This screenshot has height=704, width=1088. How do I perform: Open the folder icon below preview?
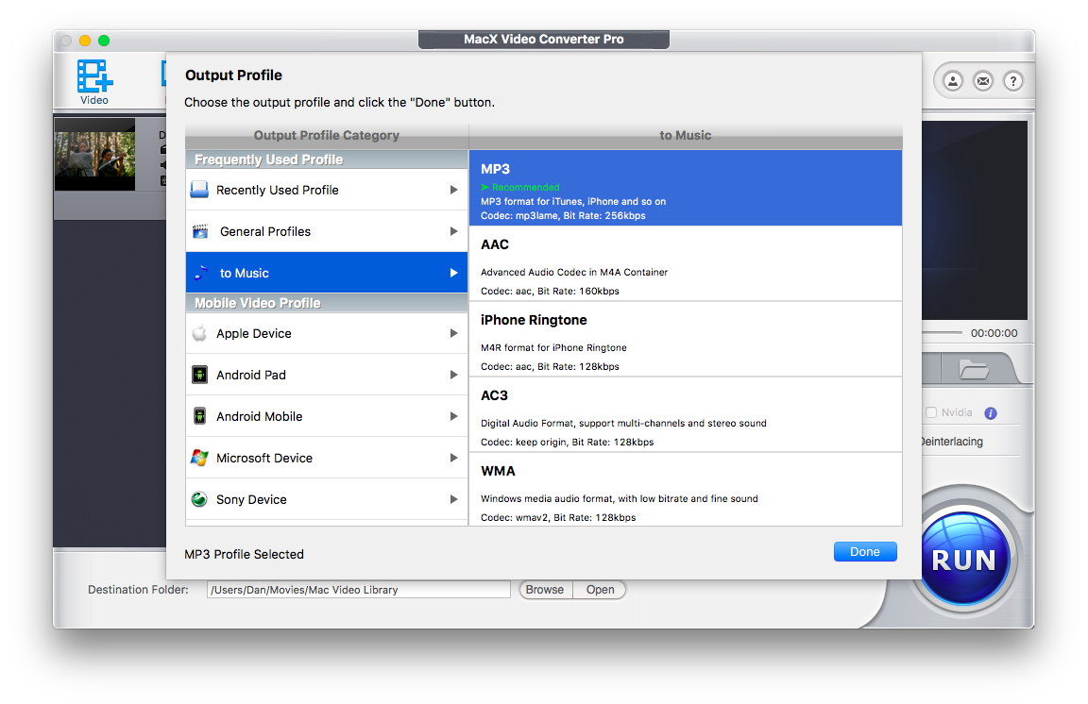pos(974,369)
